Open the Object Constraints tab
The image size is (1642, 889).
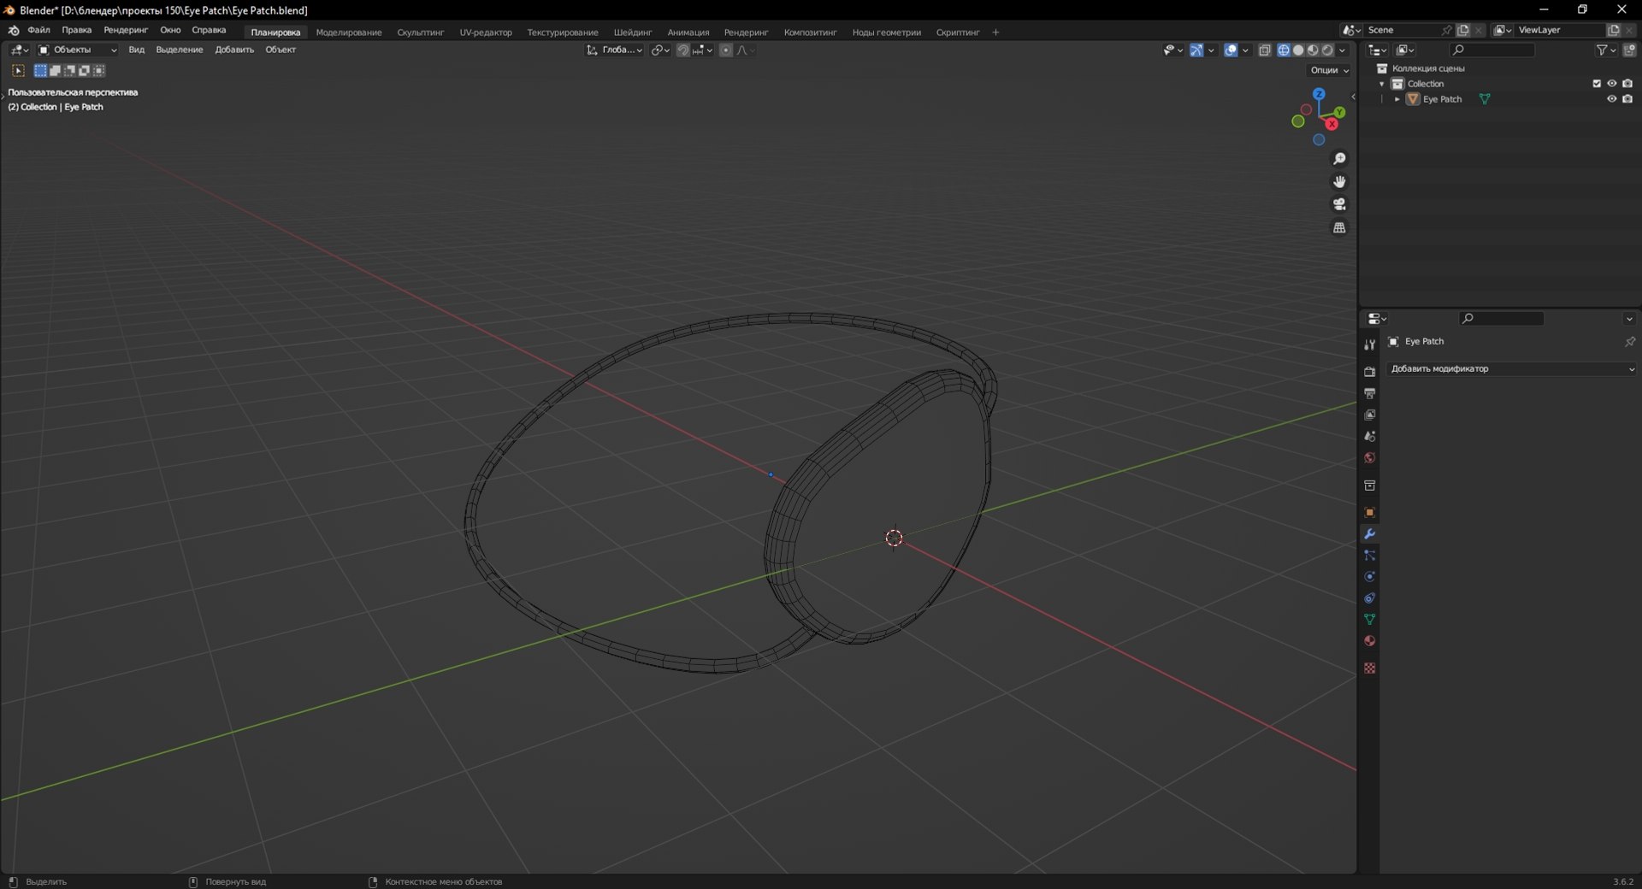tap(1369, 598)
